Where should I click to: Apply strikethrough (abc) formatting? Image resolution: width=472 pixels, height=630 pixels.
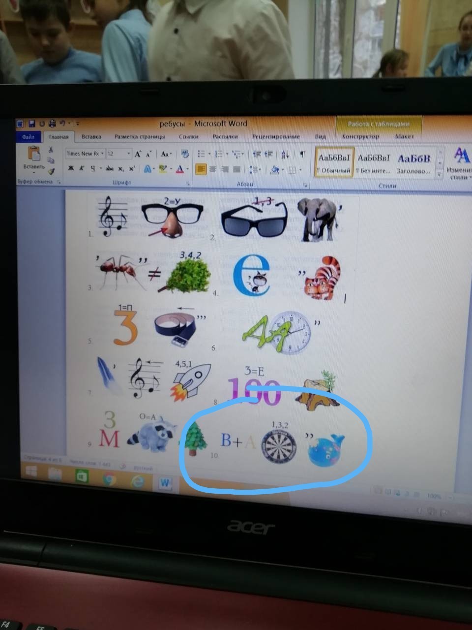109,169
